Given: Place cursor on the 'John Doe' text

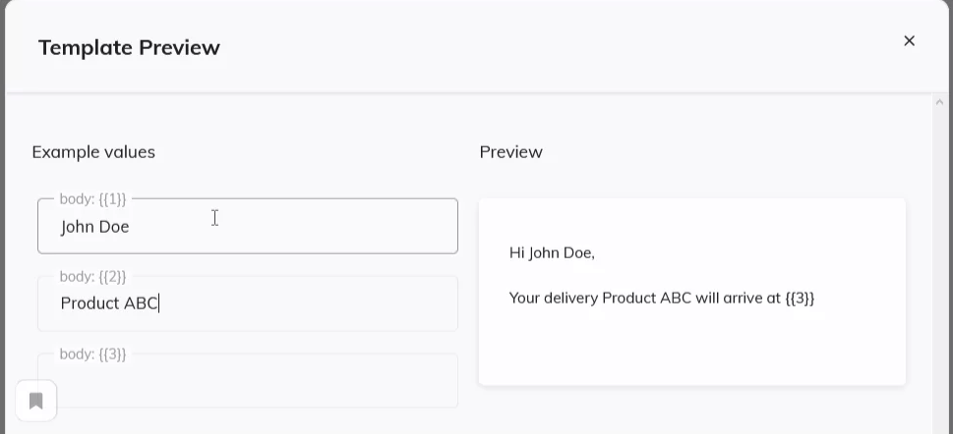Looking at the screenshot, I should pyautogui.click(x=94, y=227).
